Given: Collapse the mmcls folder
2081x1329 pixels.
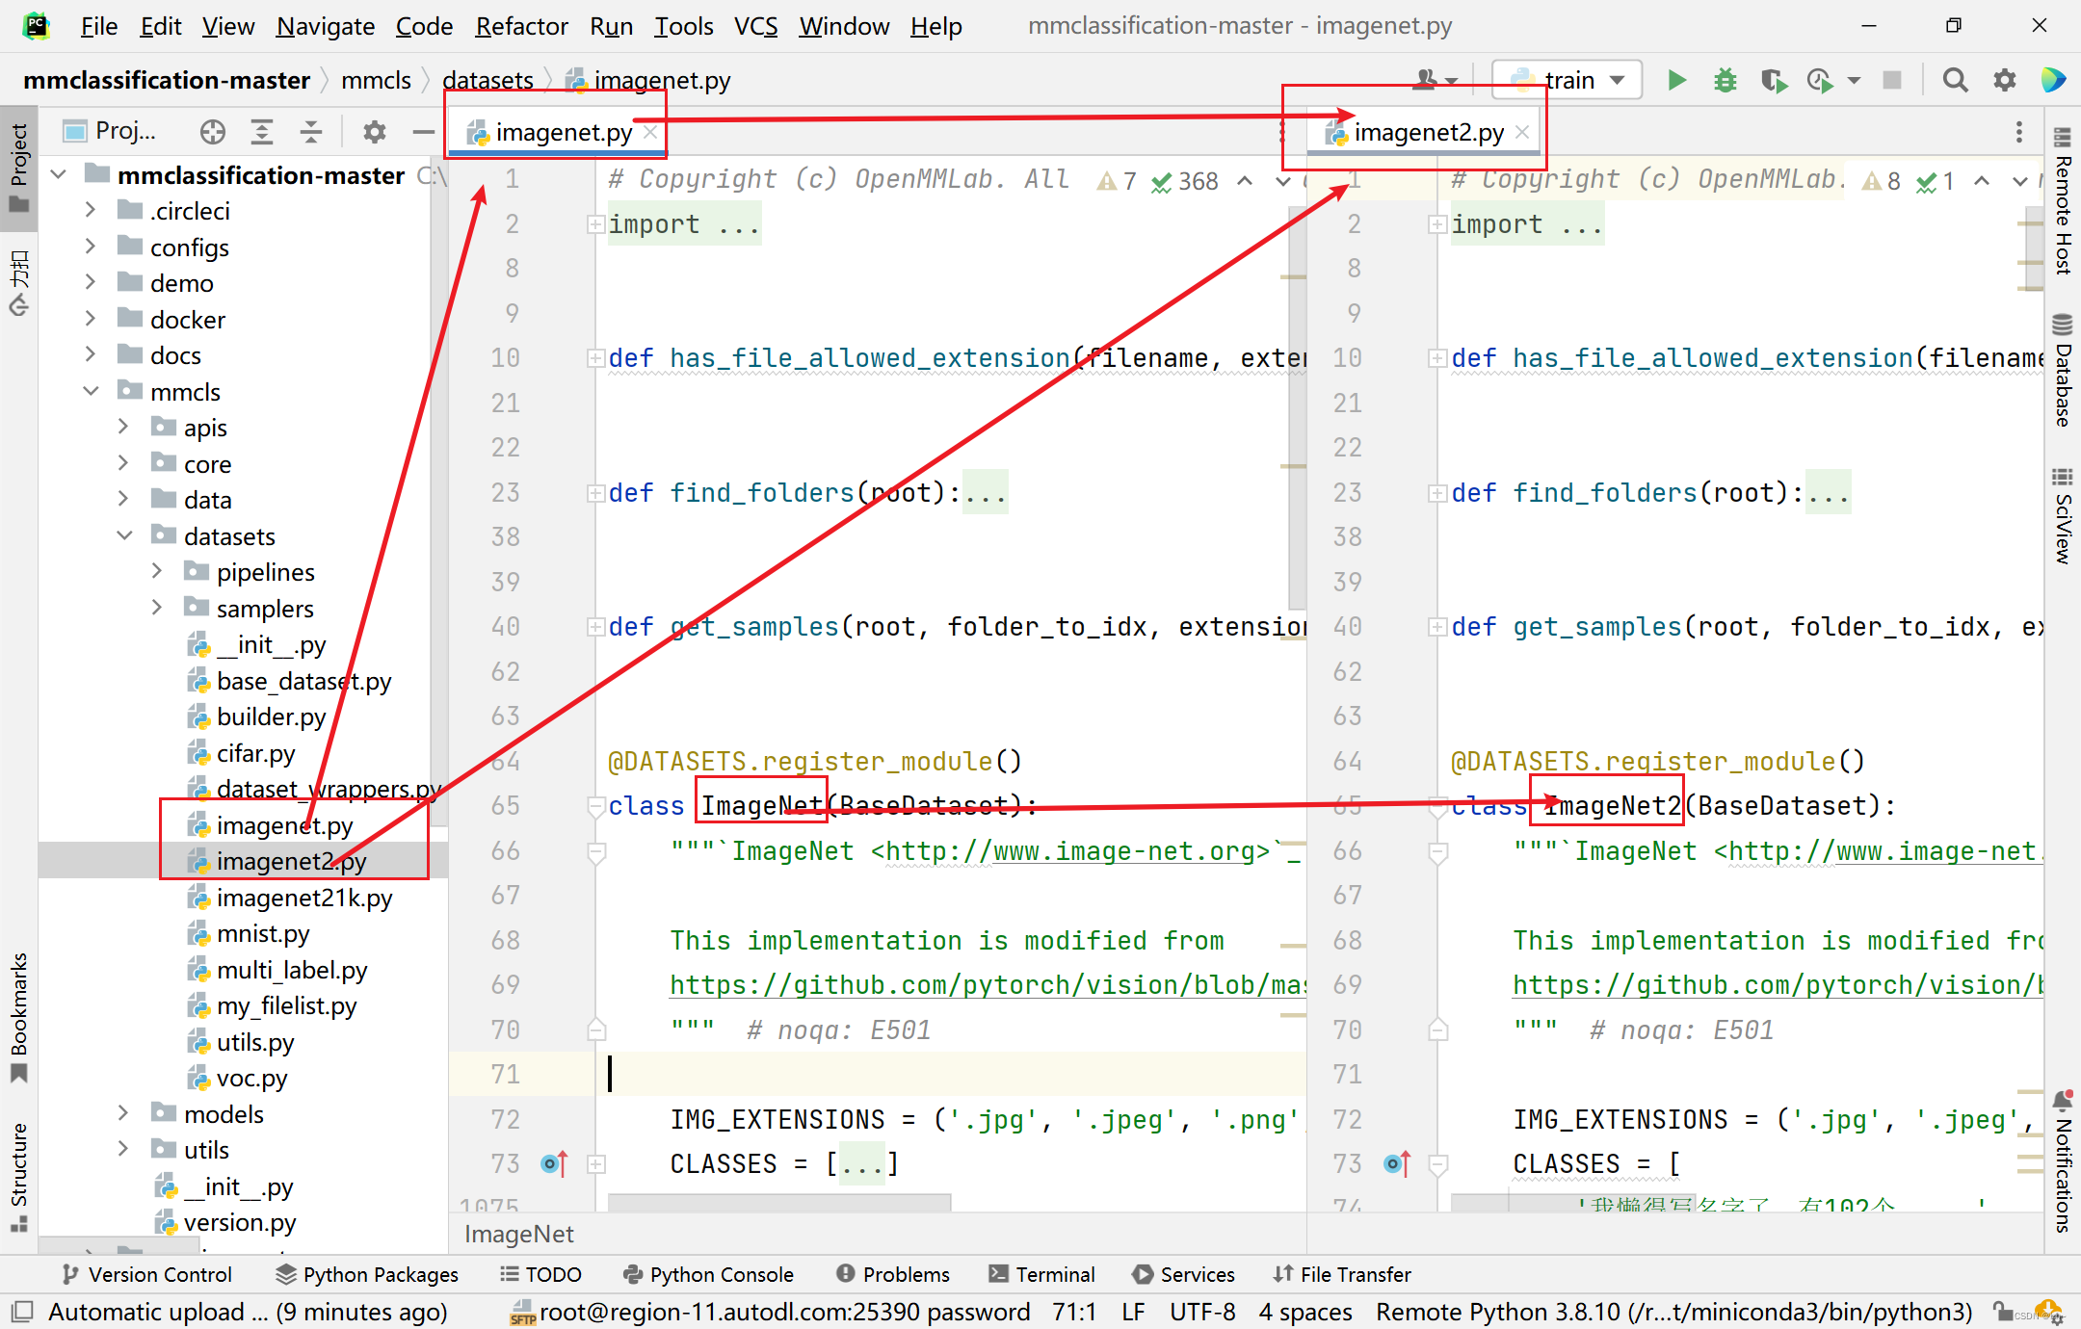Looking at the screenshot, I should tap(90, 392).
